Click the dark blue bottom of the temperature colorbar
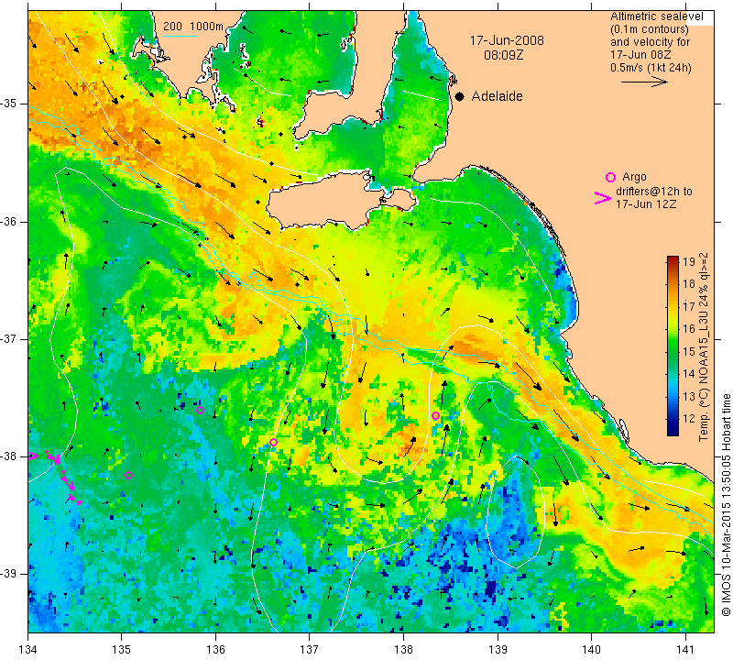 [673, 430]
